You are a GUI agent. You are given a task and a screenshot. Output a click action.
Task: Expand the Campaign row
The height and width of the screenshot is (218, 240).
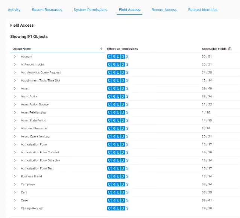(15, 184)
